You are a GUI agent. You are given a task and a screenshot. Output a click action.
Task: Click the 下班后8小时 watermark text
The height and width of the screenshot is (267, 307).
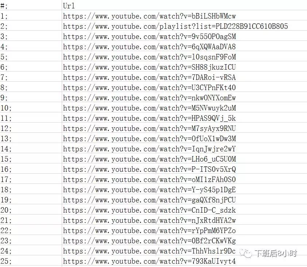[276, 254]
